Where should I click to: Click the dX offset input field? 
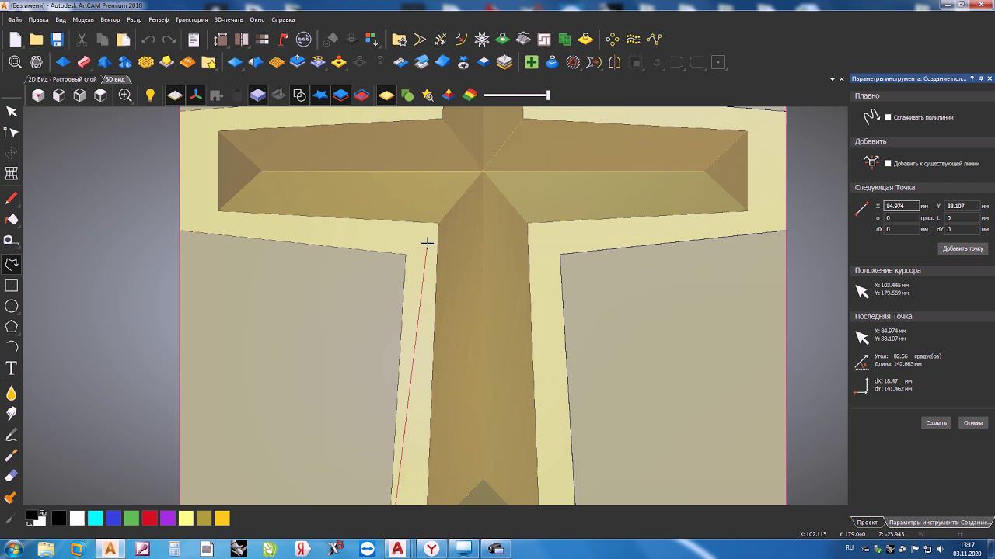click(x=902, y=230)
